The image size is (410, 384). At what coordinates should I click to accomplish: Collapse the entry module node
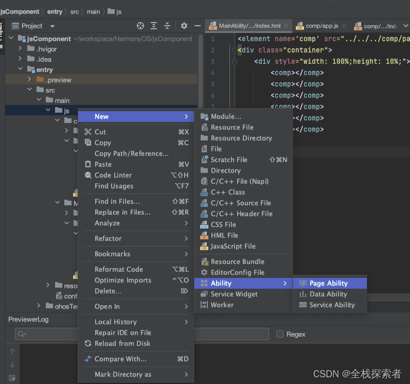20,69
